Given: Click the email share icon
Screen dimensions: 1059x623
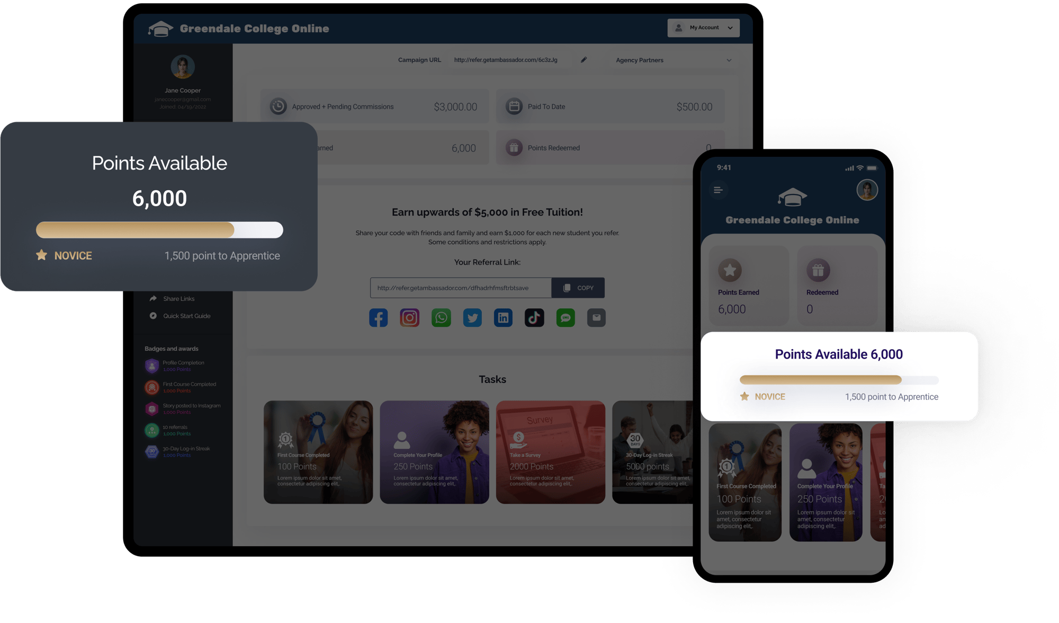Looking at the screenshot, I should tap(597, 317).
